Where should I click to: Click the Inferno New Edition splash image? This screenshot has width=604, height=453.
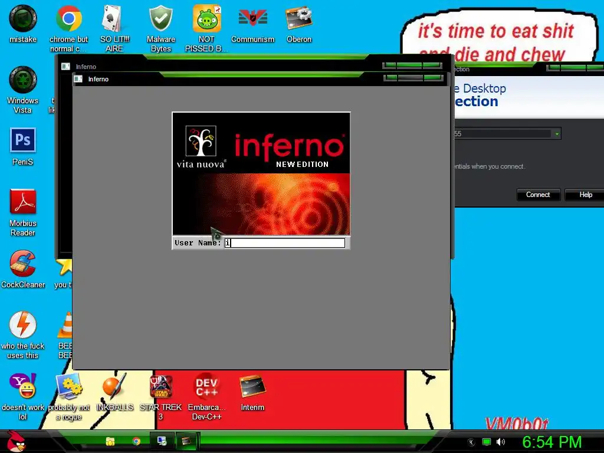click(261, 174)
